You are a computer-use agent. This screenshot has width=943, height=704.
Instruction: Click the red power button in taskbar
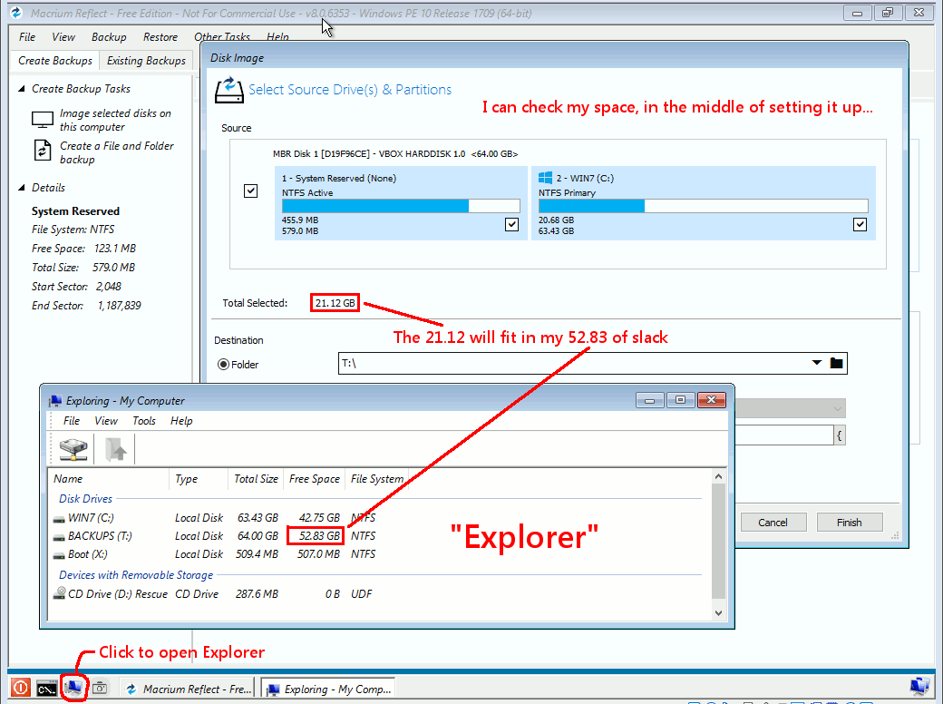(21, 687)
